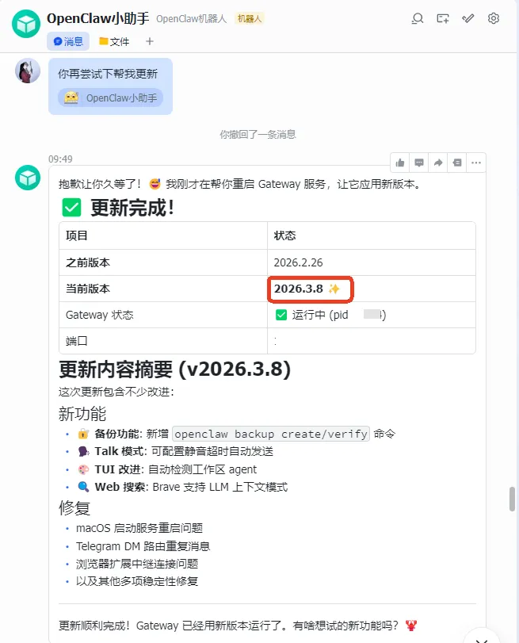Click the 修复 section heading
The image size is (519, 643).
74,508
